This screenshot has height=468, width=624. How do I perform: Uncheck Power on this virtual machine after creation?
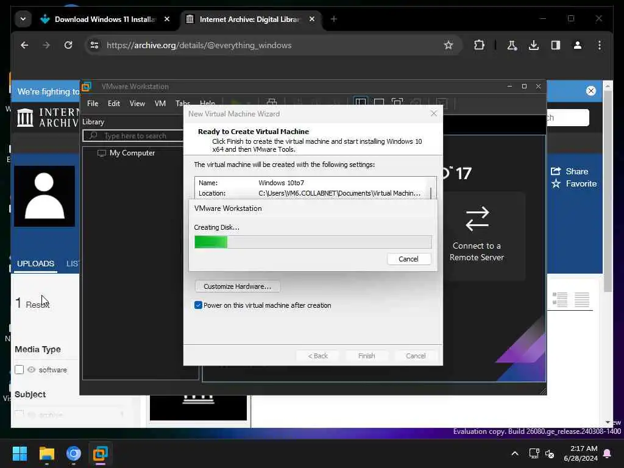coord(198,305)
